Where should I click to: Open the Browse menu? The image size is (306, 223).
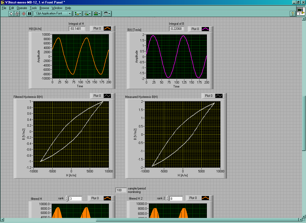(44, 8)
